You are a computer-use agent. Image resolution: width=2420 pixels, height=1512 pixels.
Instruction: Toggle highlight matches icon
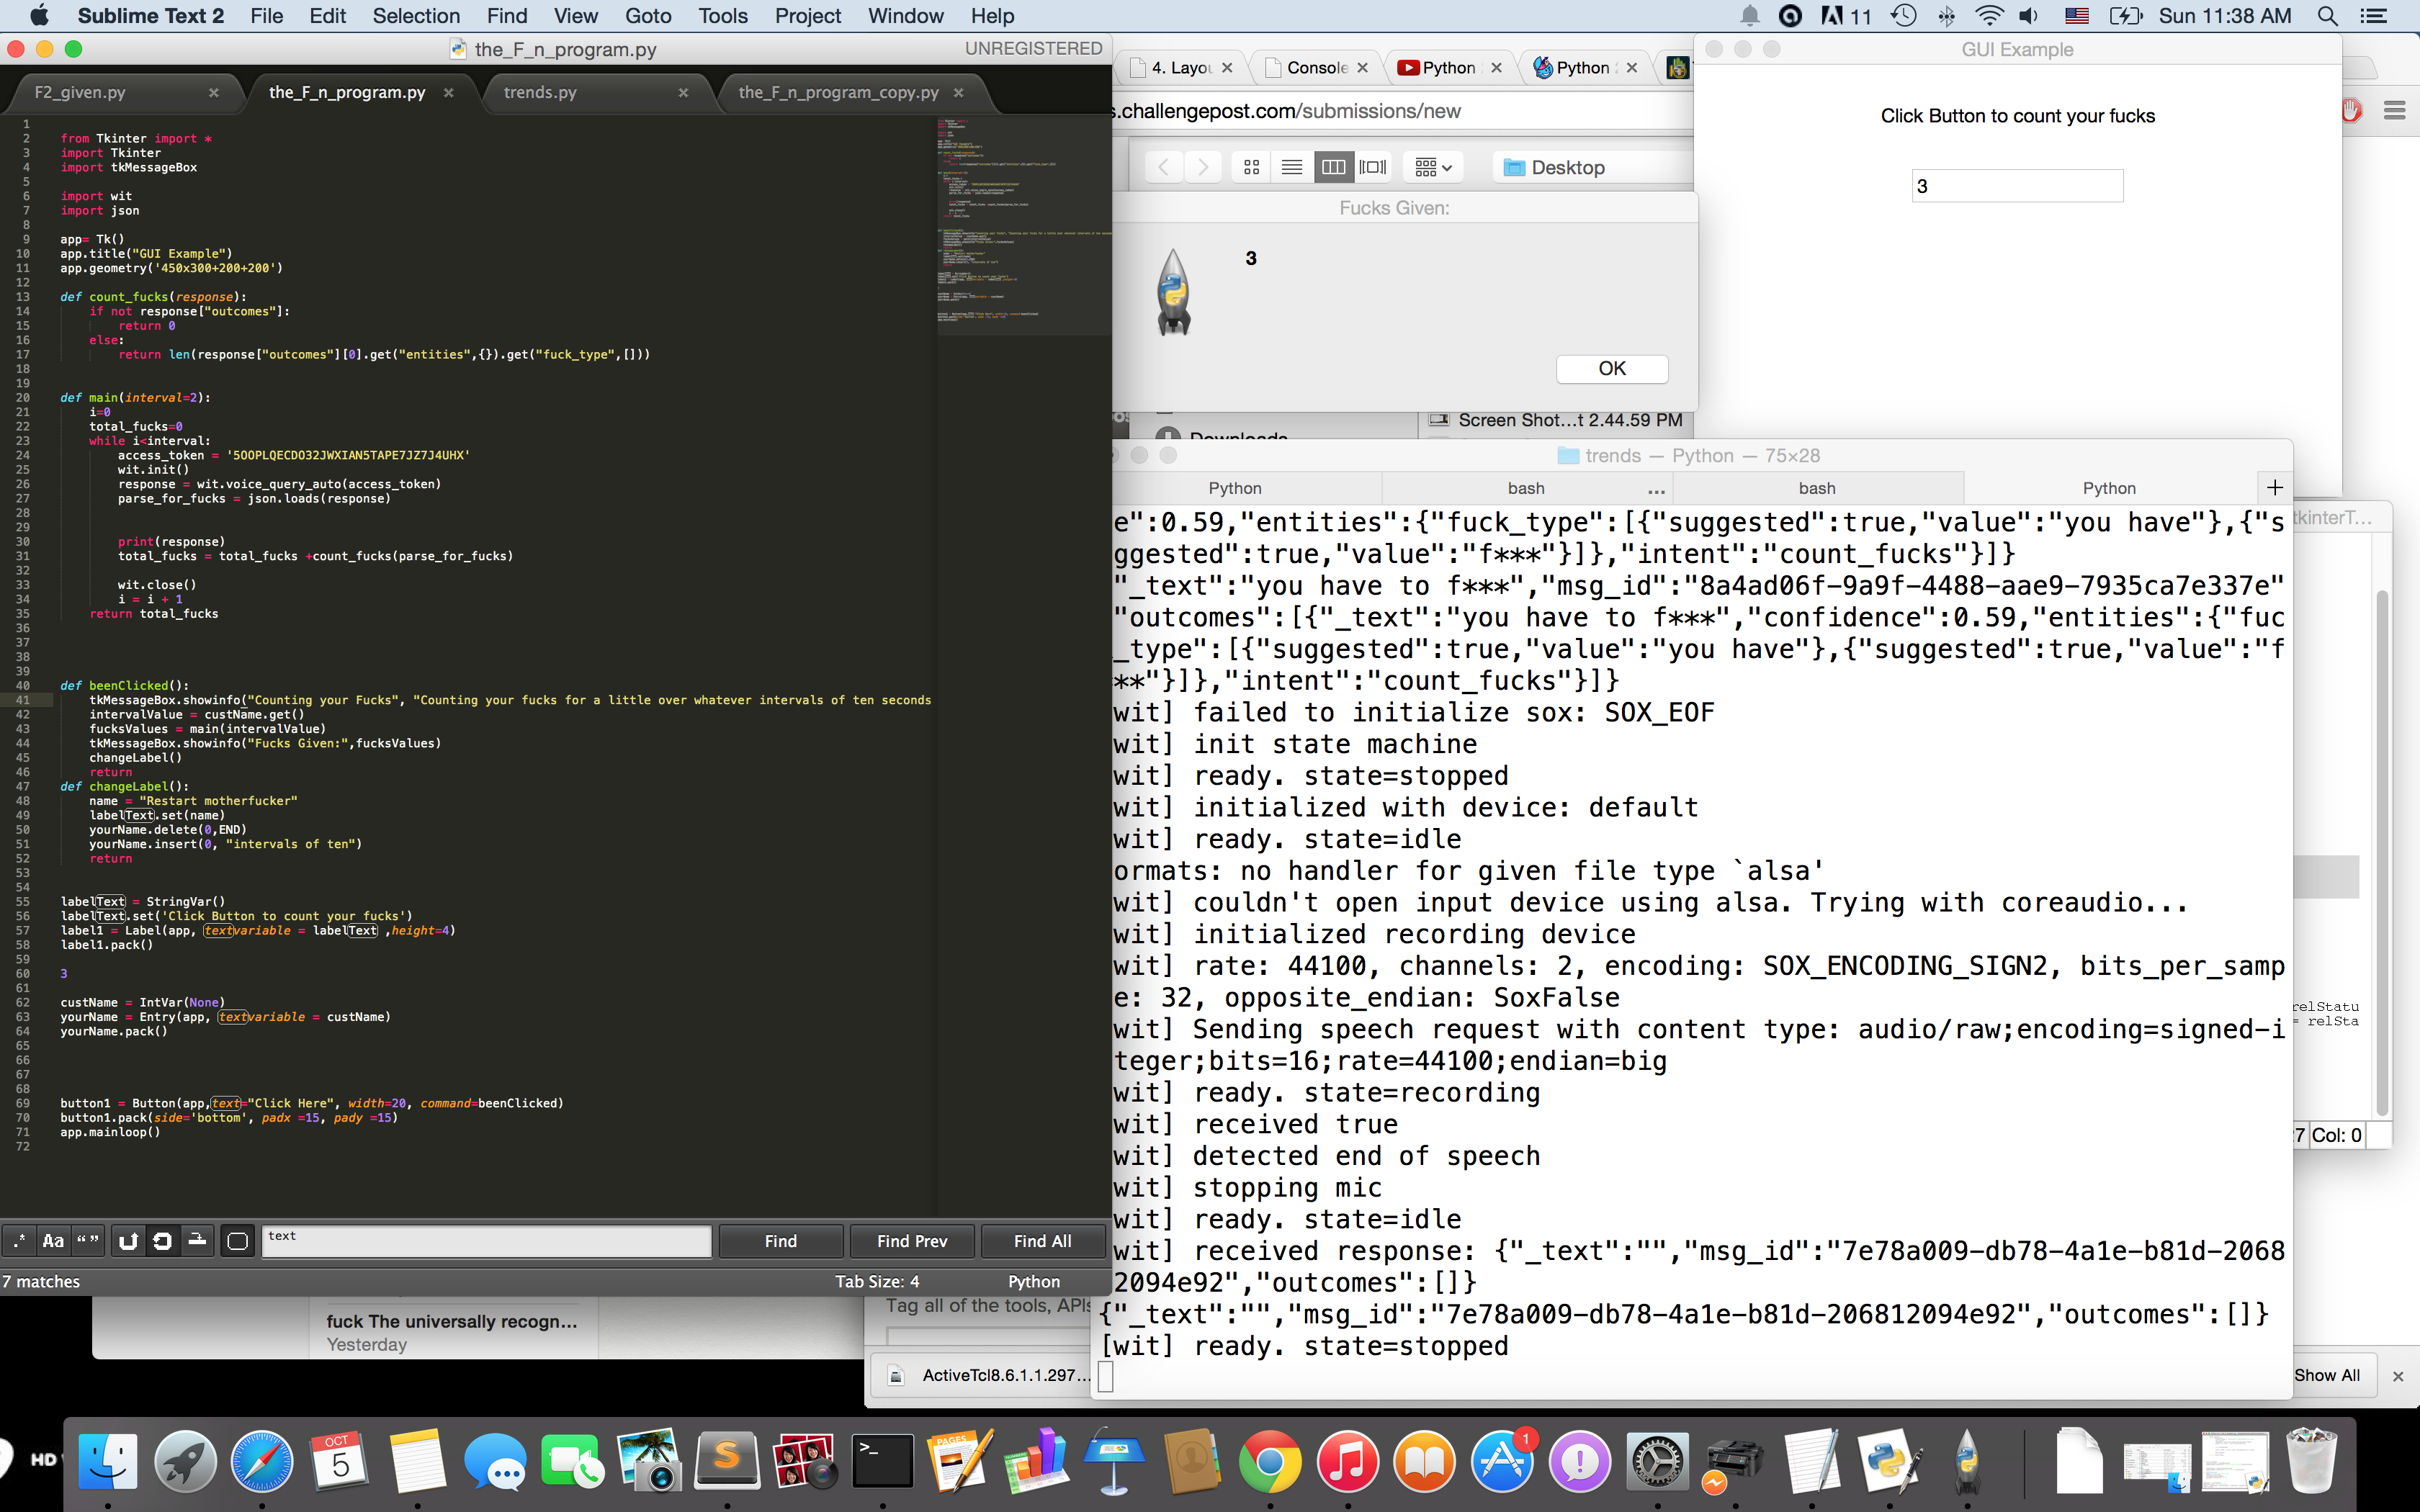[237, 1241]
